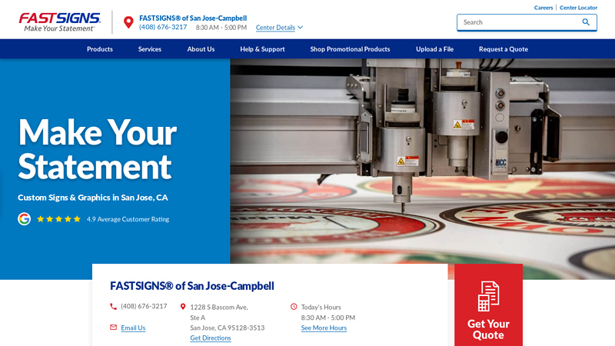Open Request a Quote in navigation
Viewport: 615px width, 346px height.
[x=504, y=49]
